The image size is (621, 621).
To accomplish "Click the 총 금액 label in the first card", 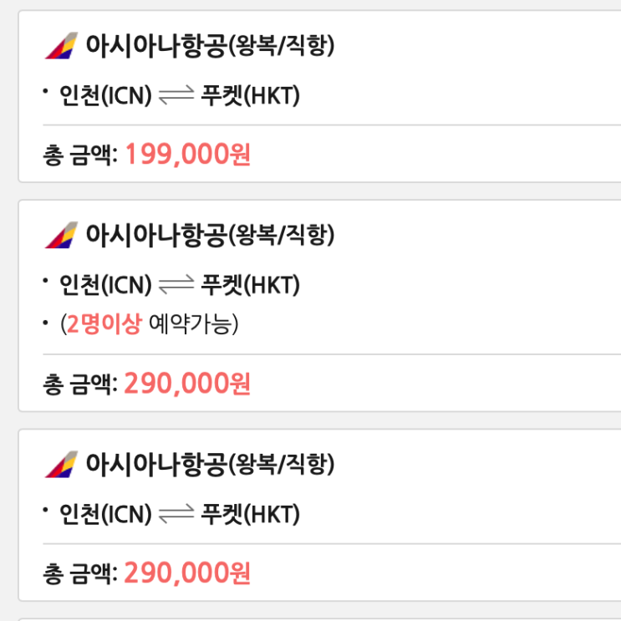I will point(80,155).
